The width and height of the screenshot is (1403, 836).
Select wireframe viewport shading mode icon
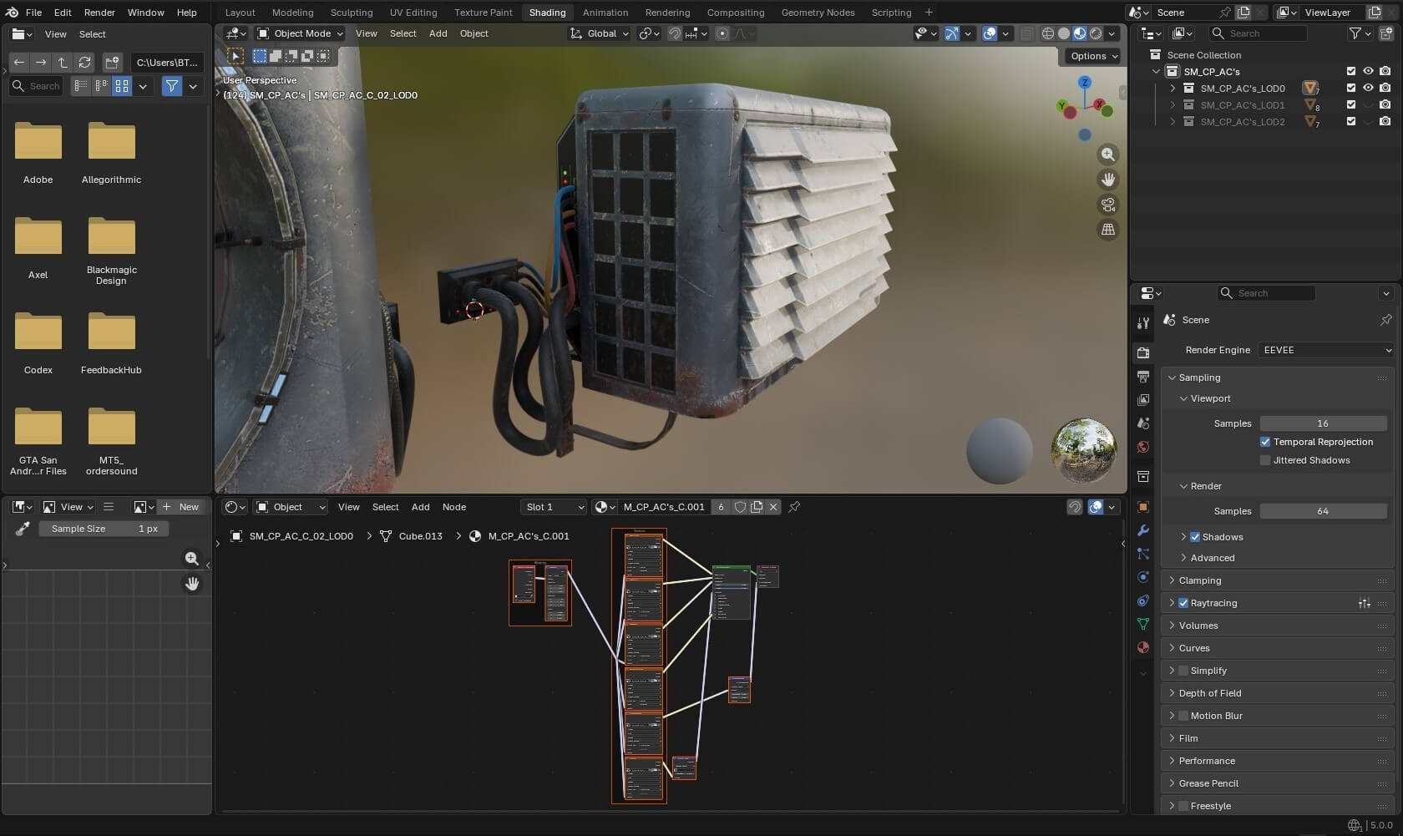tap(1047, 33)
